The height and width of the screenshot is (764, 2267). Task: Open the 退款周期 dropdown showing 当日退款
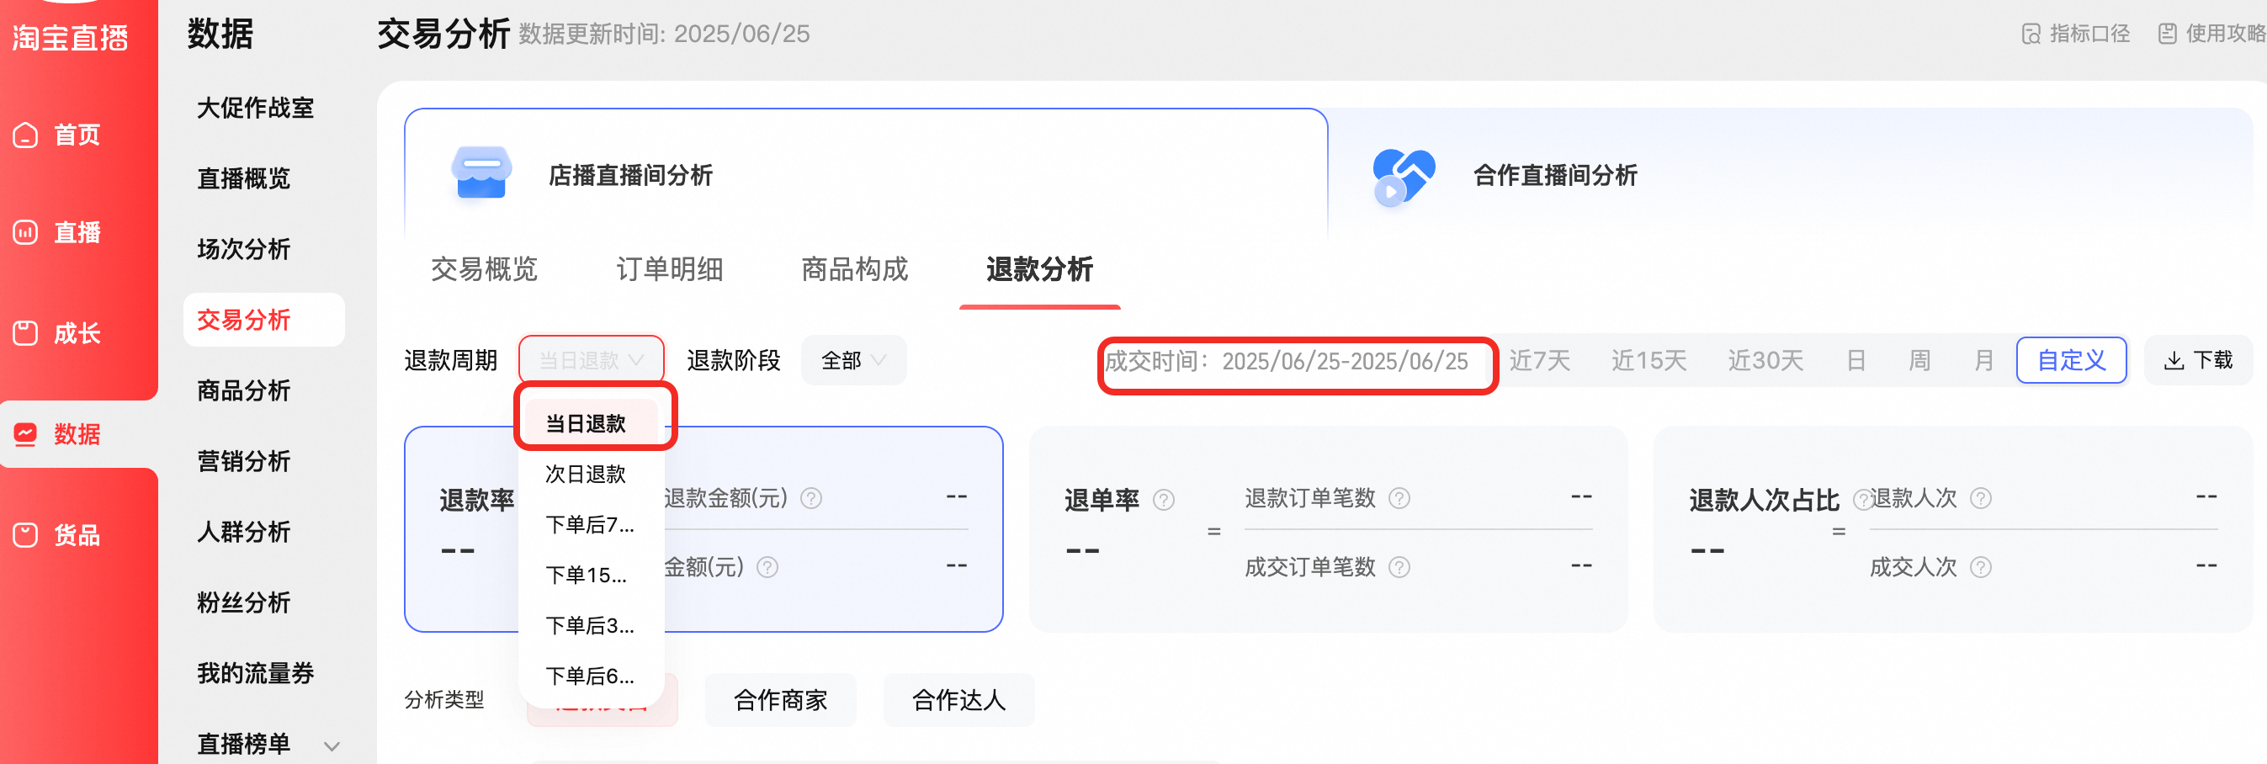click(x=592, y=360)
